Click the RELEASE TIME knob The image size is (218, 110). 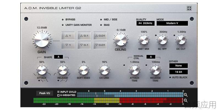click(156, 70)
